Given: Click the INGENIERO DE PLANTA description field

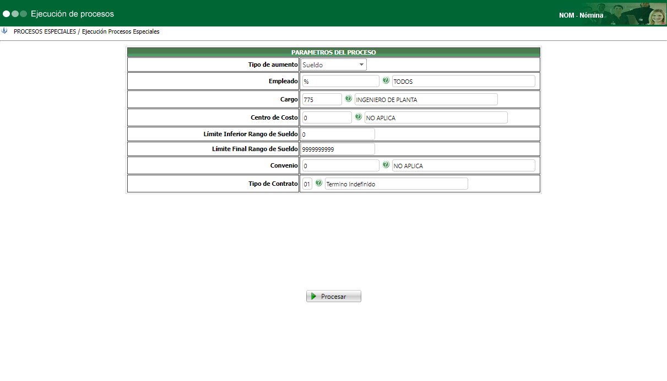Looking at the screenshot, I should 426,99.
